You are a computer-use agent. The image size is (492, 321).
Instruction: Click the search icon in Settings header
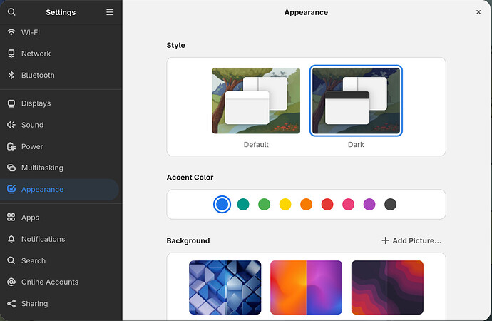coord(11,12)
